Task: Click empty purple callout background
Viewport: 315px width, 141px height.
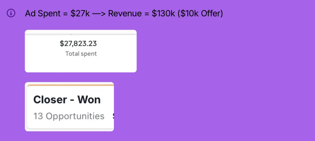Action: 223,79
